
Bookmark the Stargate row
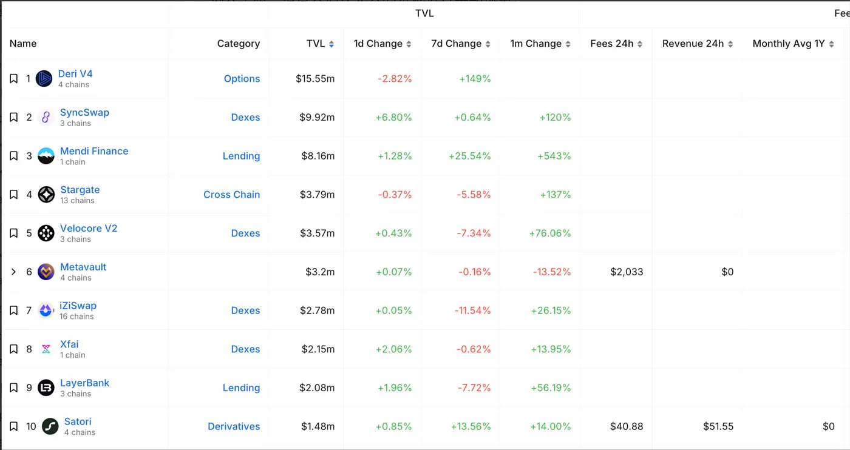(x=13, y=195)
